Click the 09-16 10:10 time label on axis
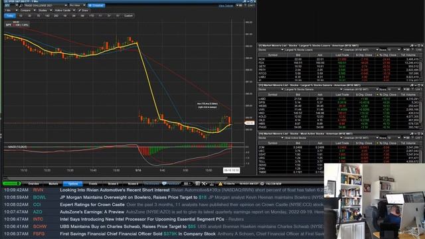Image resolution: width=425 pixels, height=239 pixels. click(231, 171)
